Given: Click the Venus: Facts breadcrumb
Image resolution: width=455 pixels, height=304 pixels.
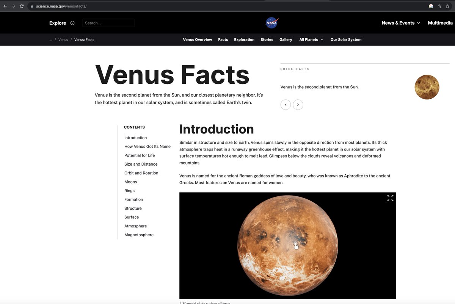Looking at the screenshot, I should (x=84, y=40).
